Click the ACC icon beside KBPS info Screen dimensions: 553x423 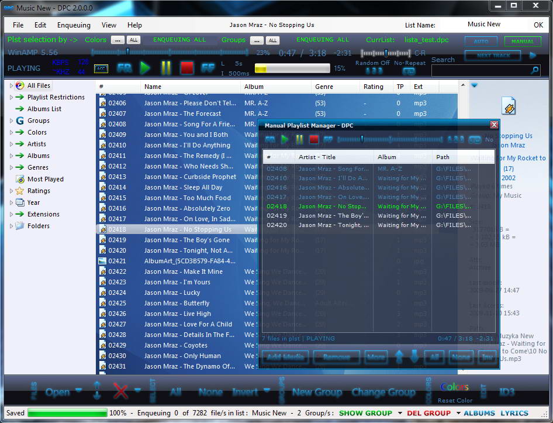point(101,69)
